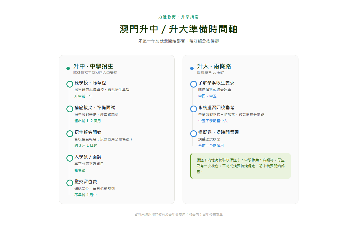The width and height of the screenshot is (353, 230).
Task: Click timeline marker beside 入學試 / 面試
Action: pos(70,158)
